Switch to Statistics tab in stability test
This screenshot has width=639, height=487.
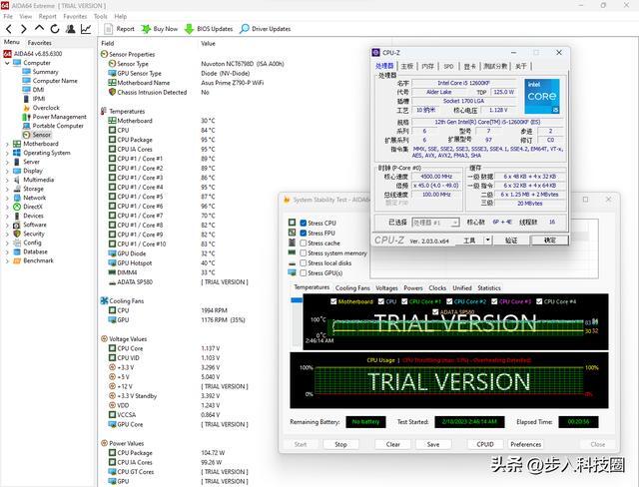[x=489, y=287]
